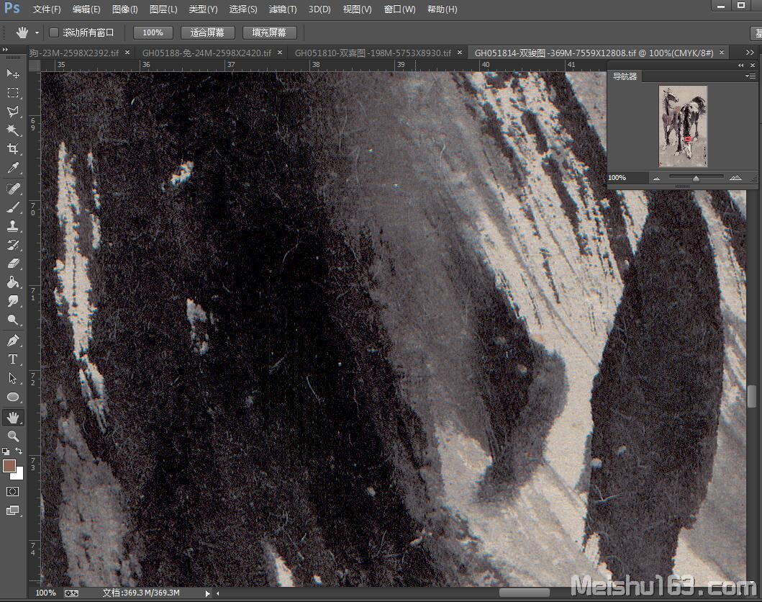Expand the toolbox double-arrow at top
The image size is (762, 602).
tap(5, 50)
